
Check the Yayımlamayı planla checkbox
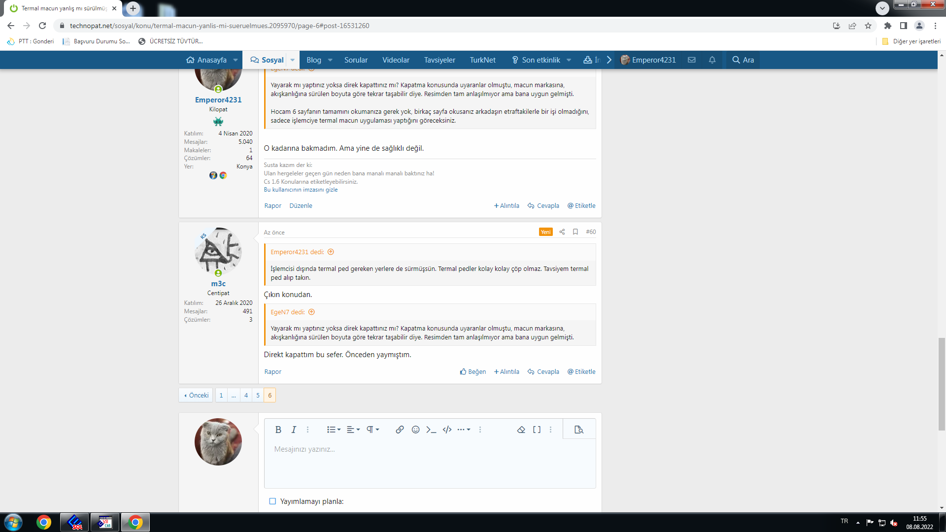click(x=272, y=501)
